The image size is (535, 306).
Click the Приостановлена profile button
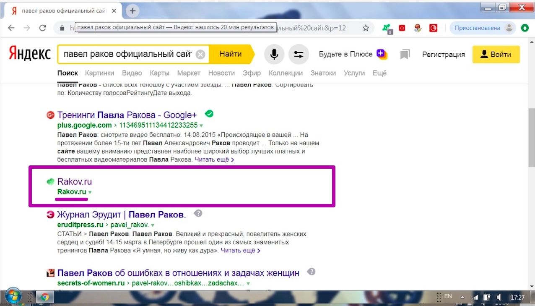click(x=483, y=28)
